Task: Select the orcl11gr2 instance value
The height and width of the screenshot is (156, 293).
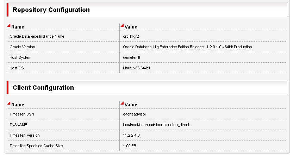Action: tap(131, 36)
